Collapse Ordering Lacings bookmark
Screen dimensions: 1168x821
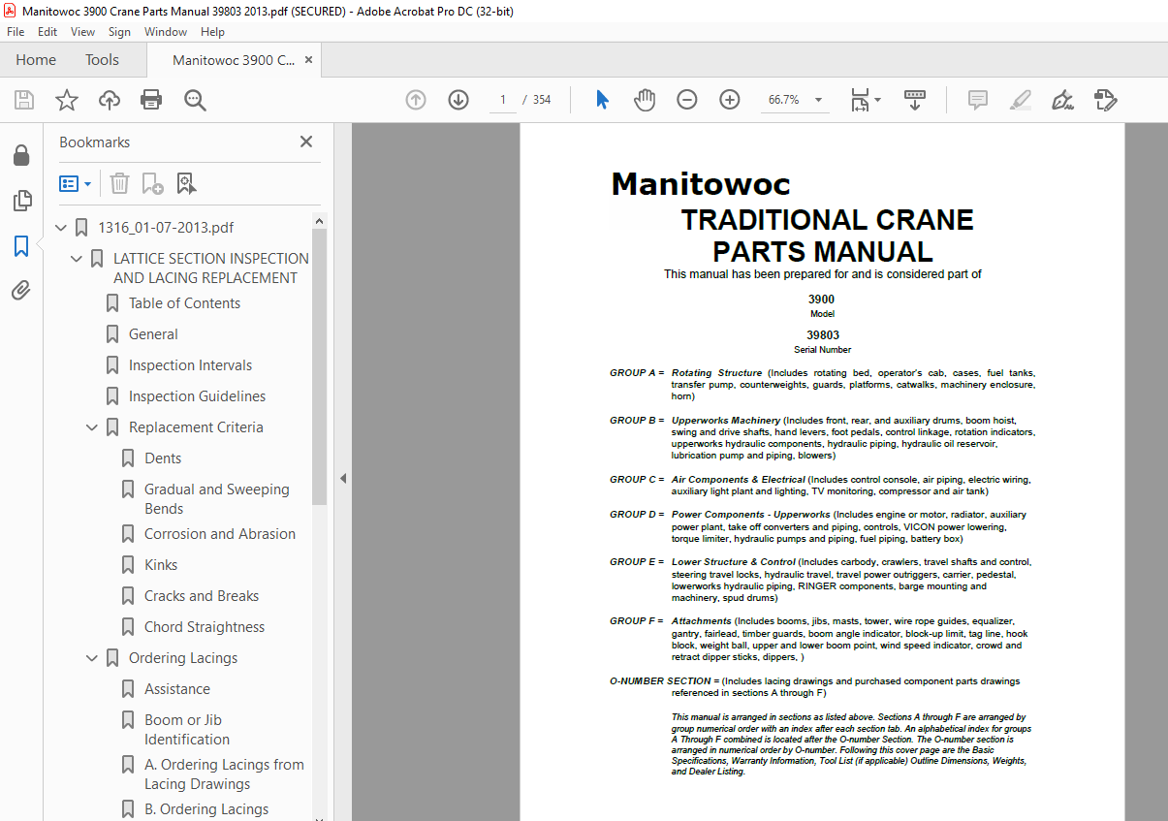tap(93, 658)
